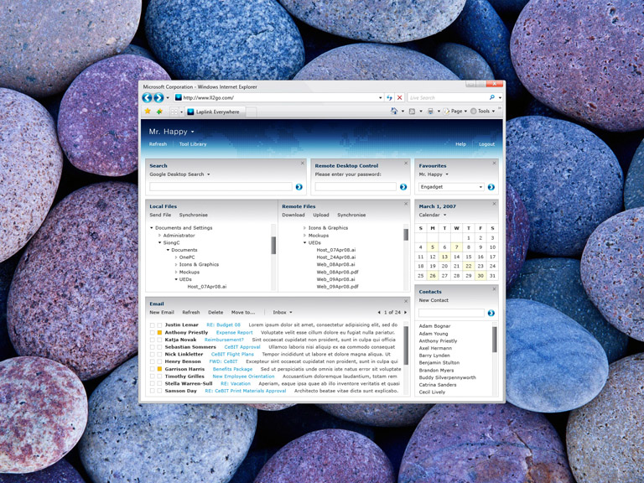Screen dimensions: 644x483
Task: Click the next page arrow in Email pager
Action: click(x=404, y=312)
